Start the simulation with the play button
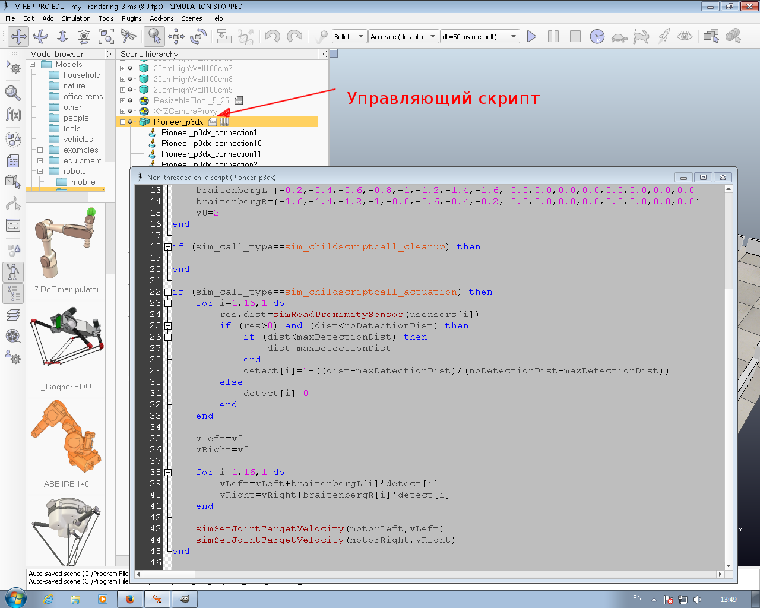The image size is (760, 608). click(531, 36)
